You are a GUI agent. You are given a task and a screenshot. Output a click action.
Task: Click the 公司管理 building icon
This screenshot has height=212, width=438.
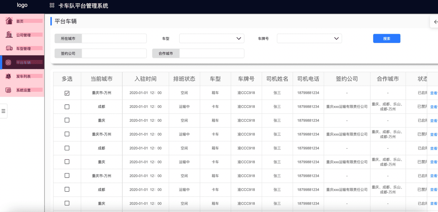coord(9,35)
